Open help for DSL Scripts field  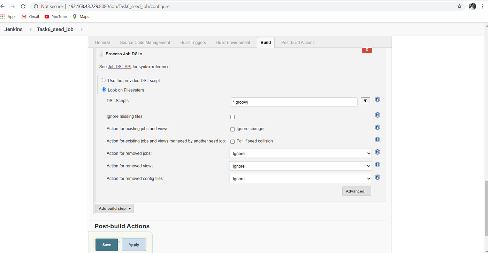click(x=377, y=99)
